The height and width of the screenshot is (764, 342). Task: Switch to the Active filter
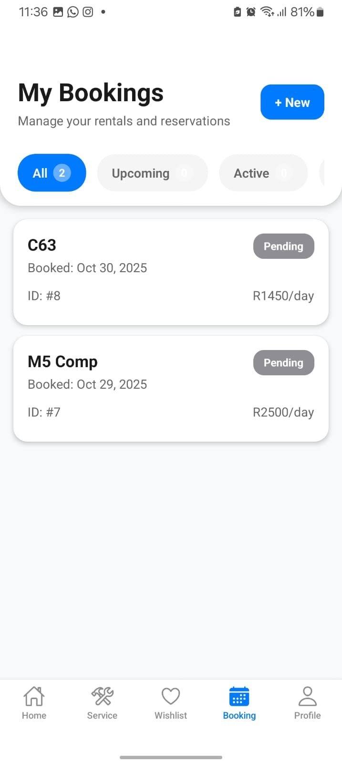click(x=263, y=173)
